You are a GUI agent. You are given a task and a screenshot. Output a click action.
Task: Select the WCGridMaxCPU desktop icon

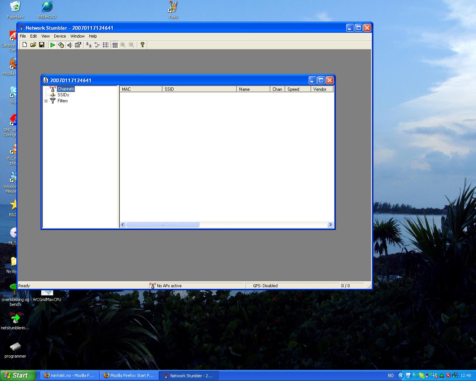[x=47, y=297]
